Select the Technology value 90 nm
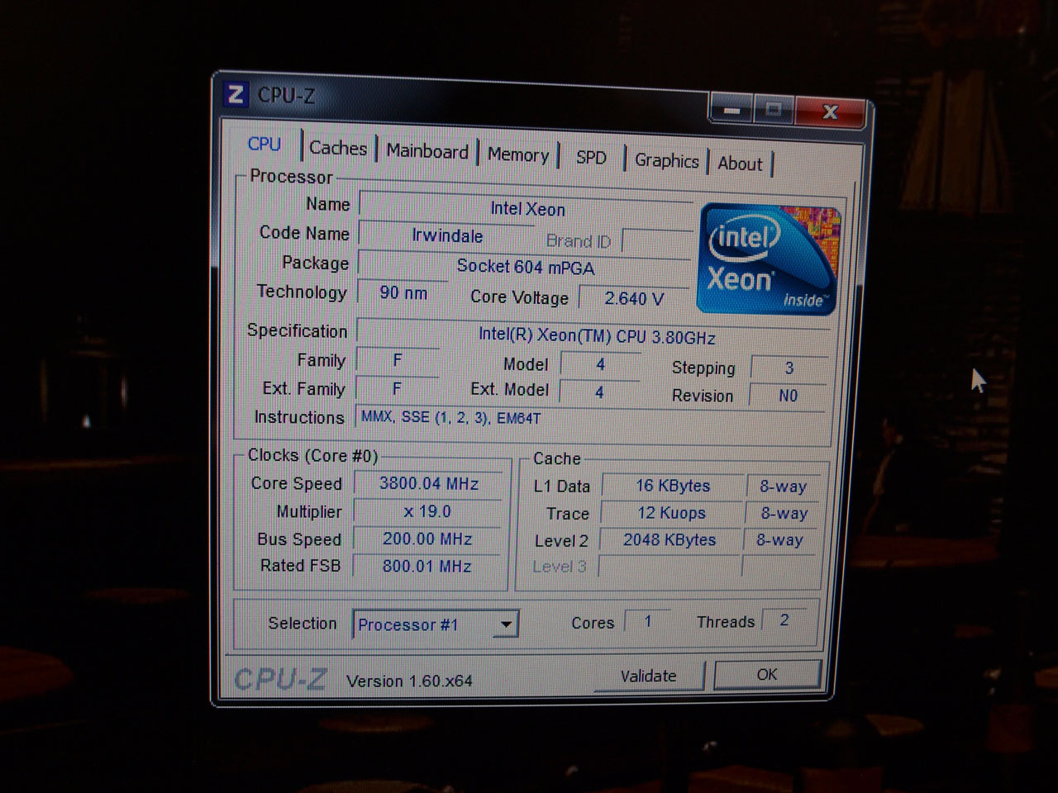The width and height of the screenshot is (1058, 793). click(x=403, y=292)
